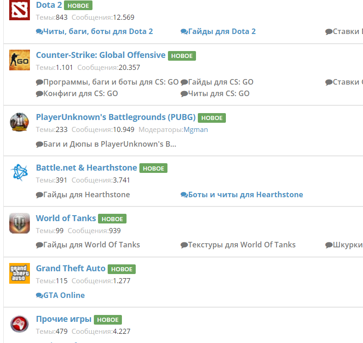
Task: Open PlayerUnknown's Battlegrounds (PUBG) forum
Action: coord(116,117)
